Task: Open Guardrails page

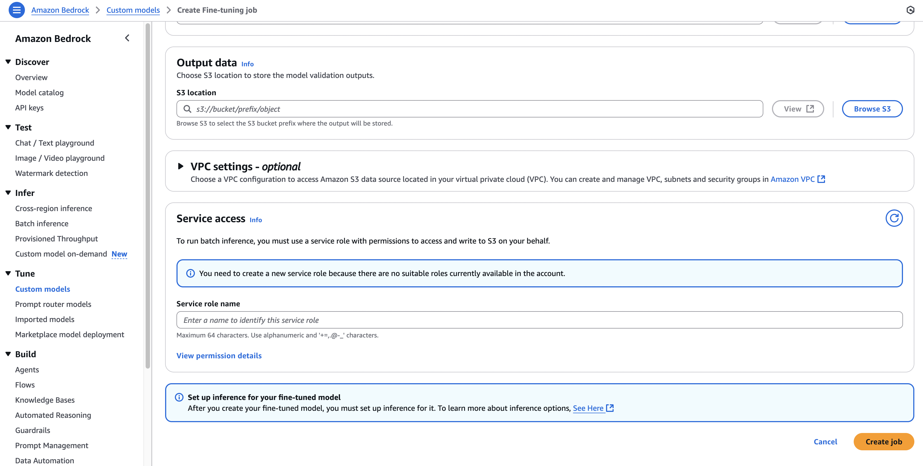Action: (x=32, y=430)
